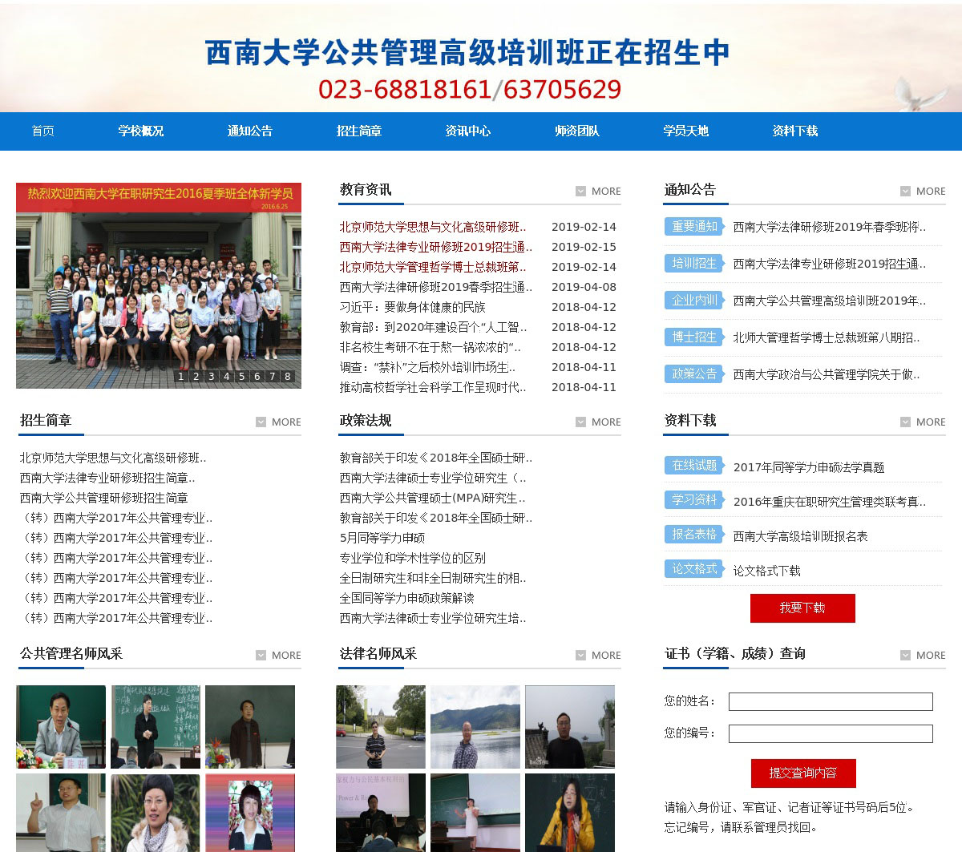Open yellow-jacket teacher photo in 法律名师风采

coord(570,813)
